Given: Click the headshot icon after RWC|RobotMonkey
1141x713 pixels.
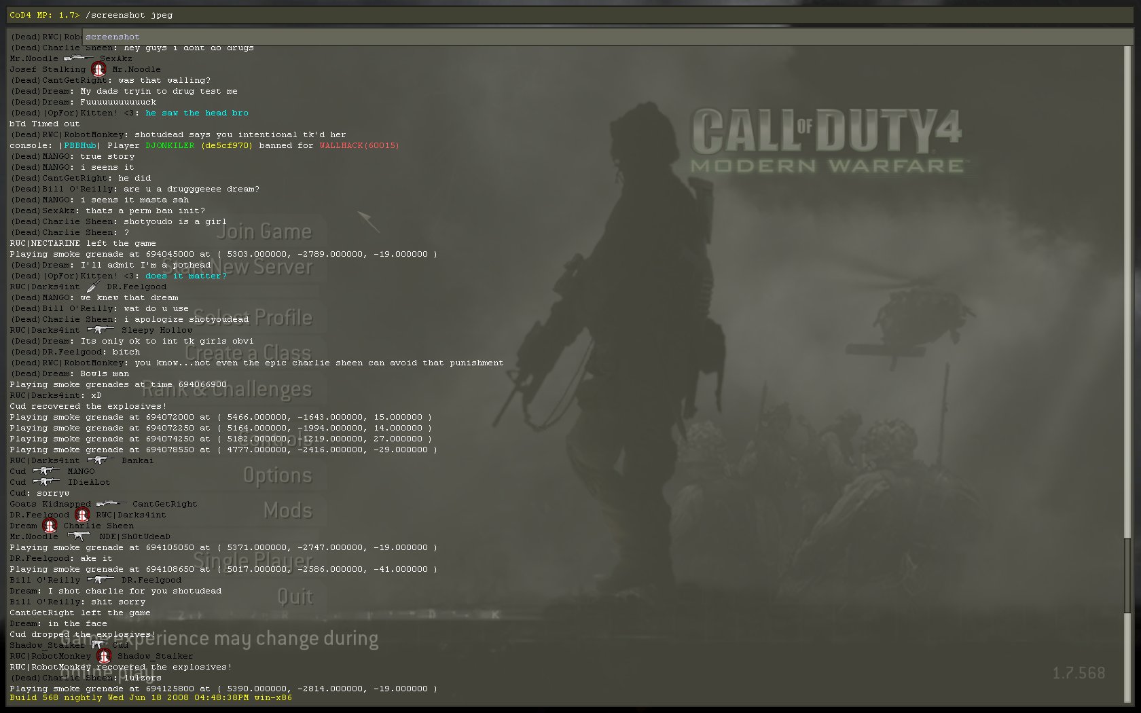Looking at the screenshot, I should (104, 656).
